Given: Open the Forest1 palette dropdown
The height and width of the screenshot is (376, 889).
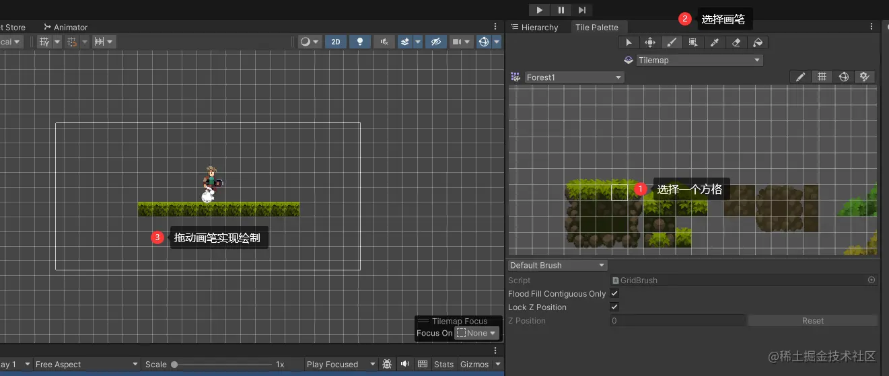Looking at the screenshot, I should [573, 77].
